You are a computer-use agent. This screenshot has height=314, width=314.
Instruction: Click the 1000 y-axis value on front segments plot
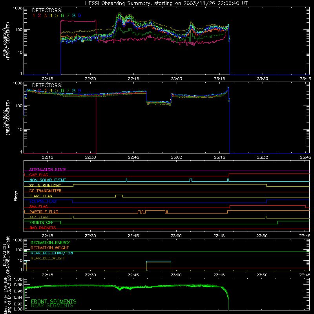pyautogui.click(x=17, y=8)
